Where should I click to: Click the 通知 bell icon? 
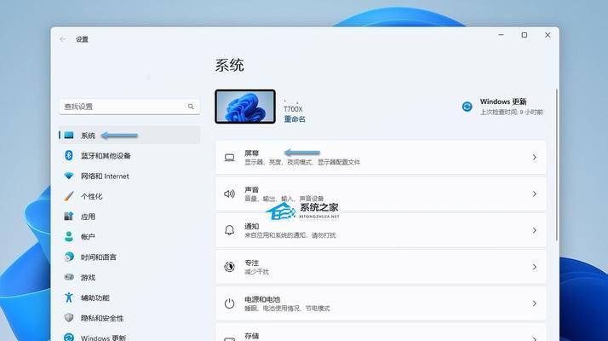point(230,230)
